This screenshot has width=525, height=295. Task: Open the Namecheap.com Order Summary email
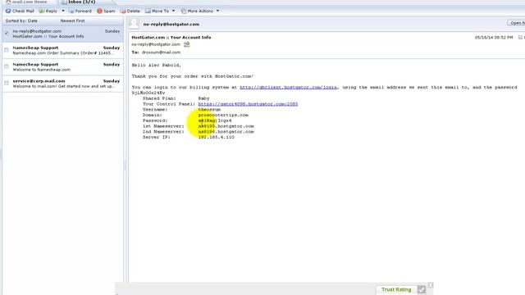pos(63,51)
